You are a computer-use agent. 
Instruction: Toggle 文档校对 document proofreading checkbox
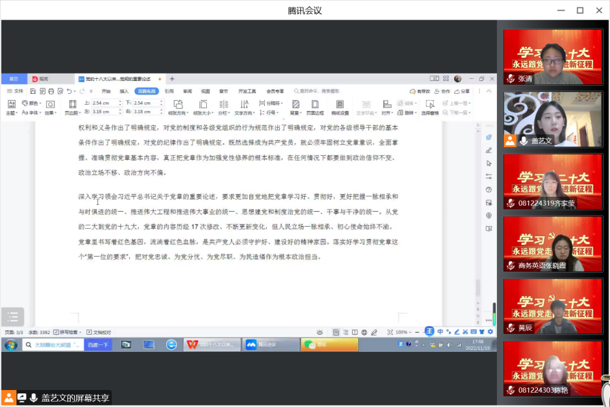99,332
